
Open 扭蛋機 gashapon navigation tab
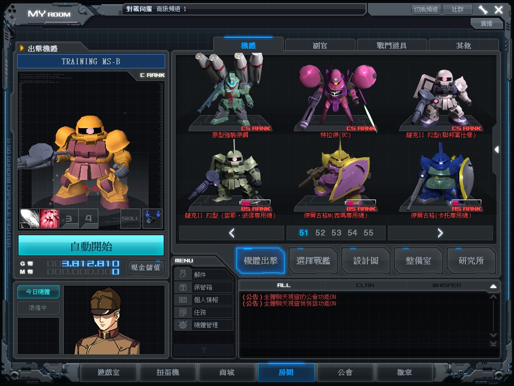coord(168,372)
